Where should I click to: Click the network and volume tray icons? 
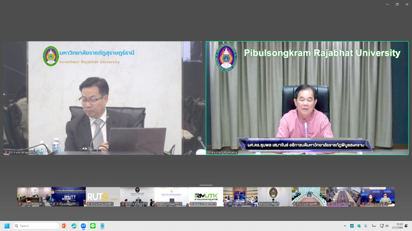click(x=384, y=226)
